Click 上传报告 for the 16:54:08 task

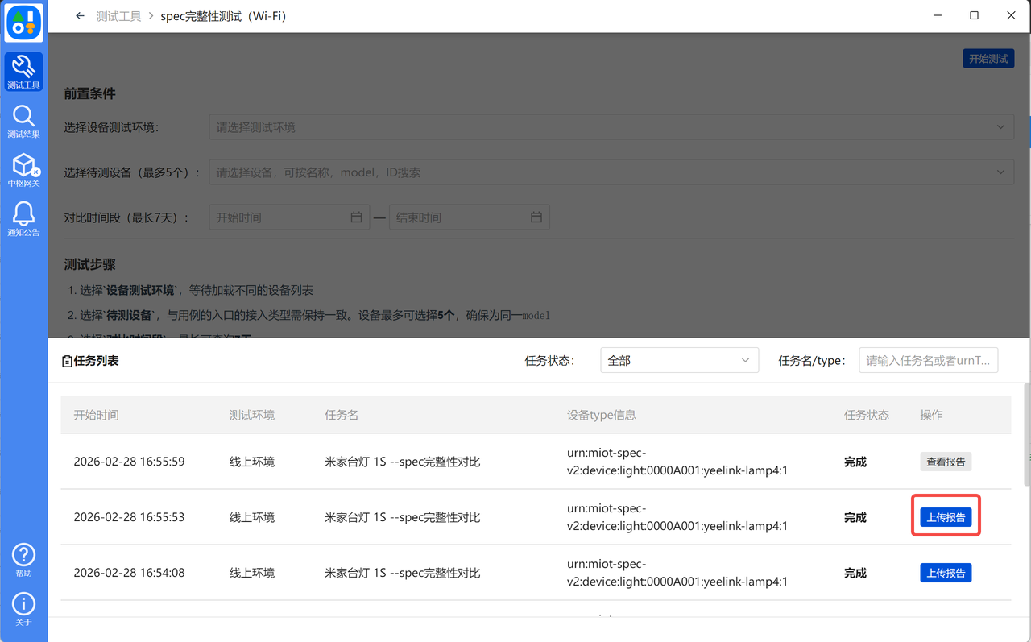pos(946,573)
